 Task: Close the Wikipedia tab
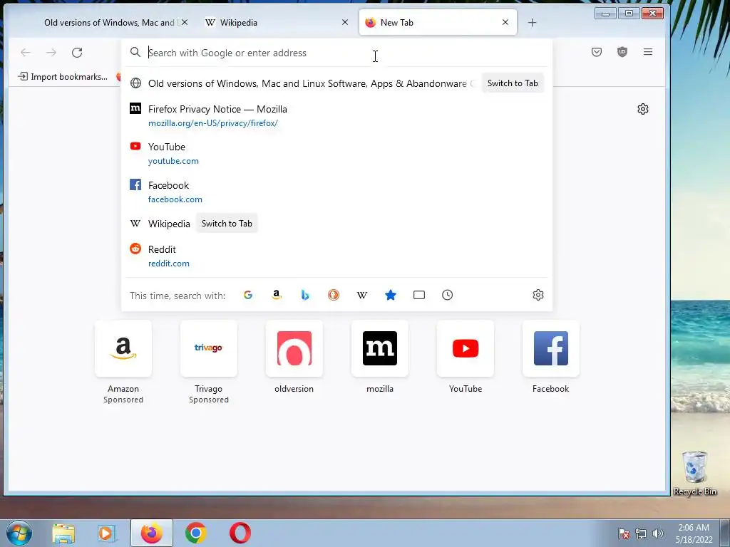[x=345, y=22]
